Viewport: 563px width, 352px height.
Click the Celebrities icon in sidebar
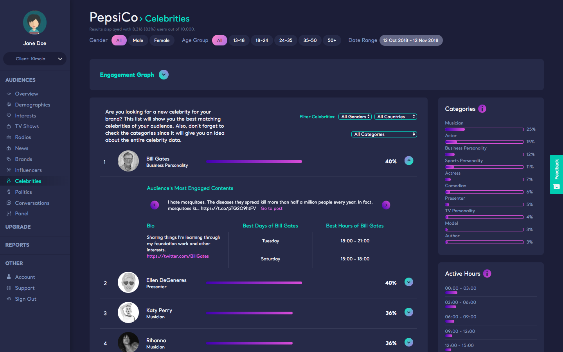tap(9, 181)
